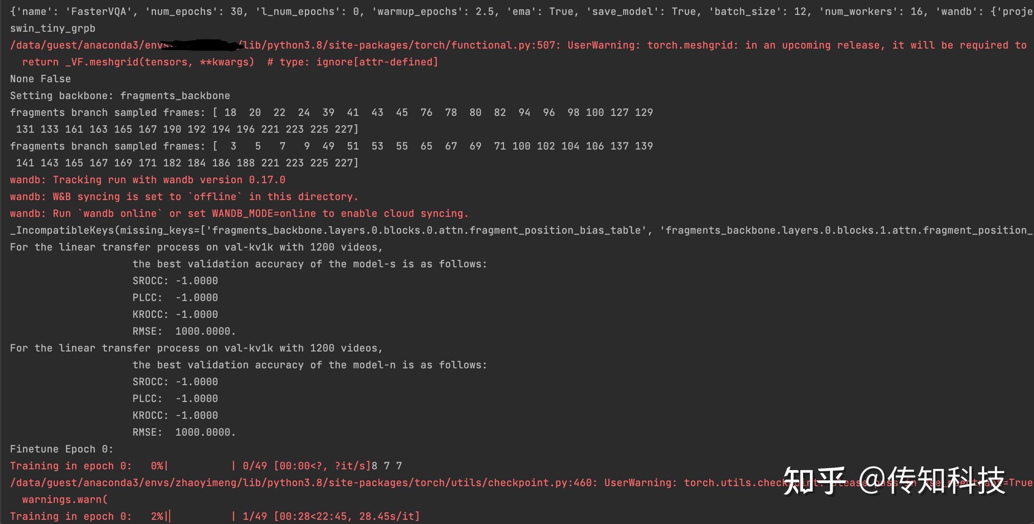
Task: Click the _IncompatibleKeys missing_keys output line
Action: point(482,231)
